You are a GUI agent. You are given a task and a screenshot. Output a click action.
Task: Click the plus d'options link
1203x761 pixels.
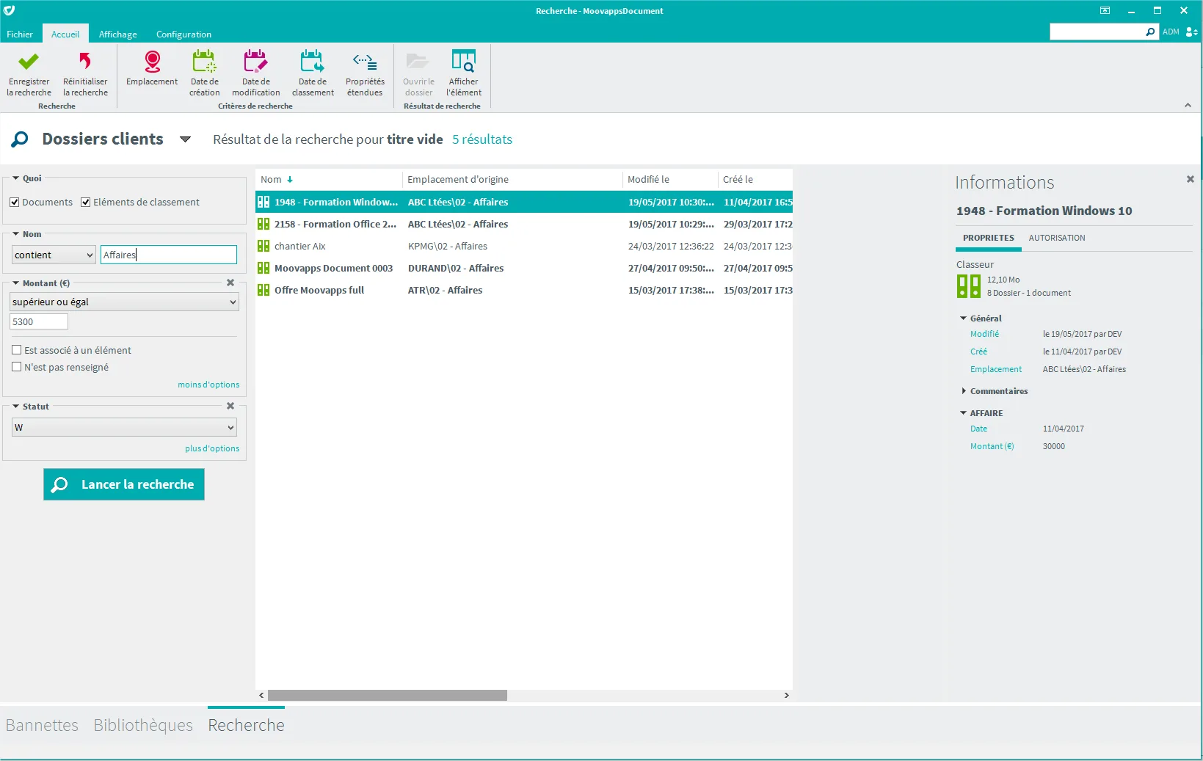click(x=212, y=448)
